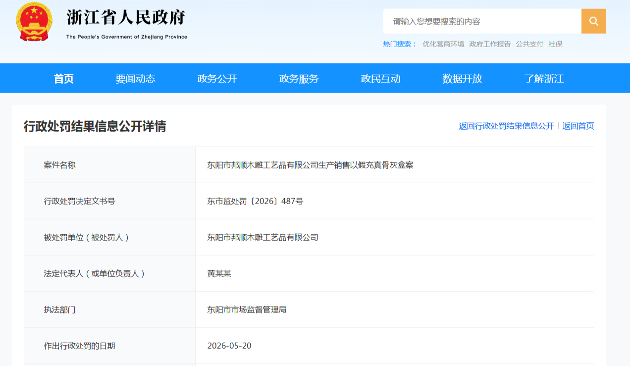The image size is (630, 366).
Task: Open the 首页 navigation tab
Action: 64,78
